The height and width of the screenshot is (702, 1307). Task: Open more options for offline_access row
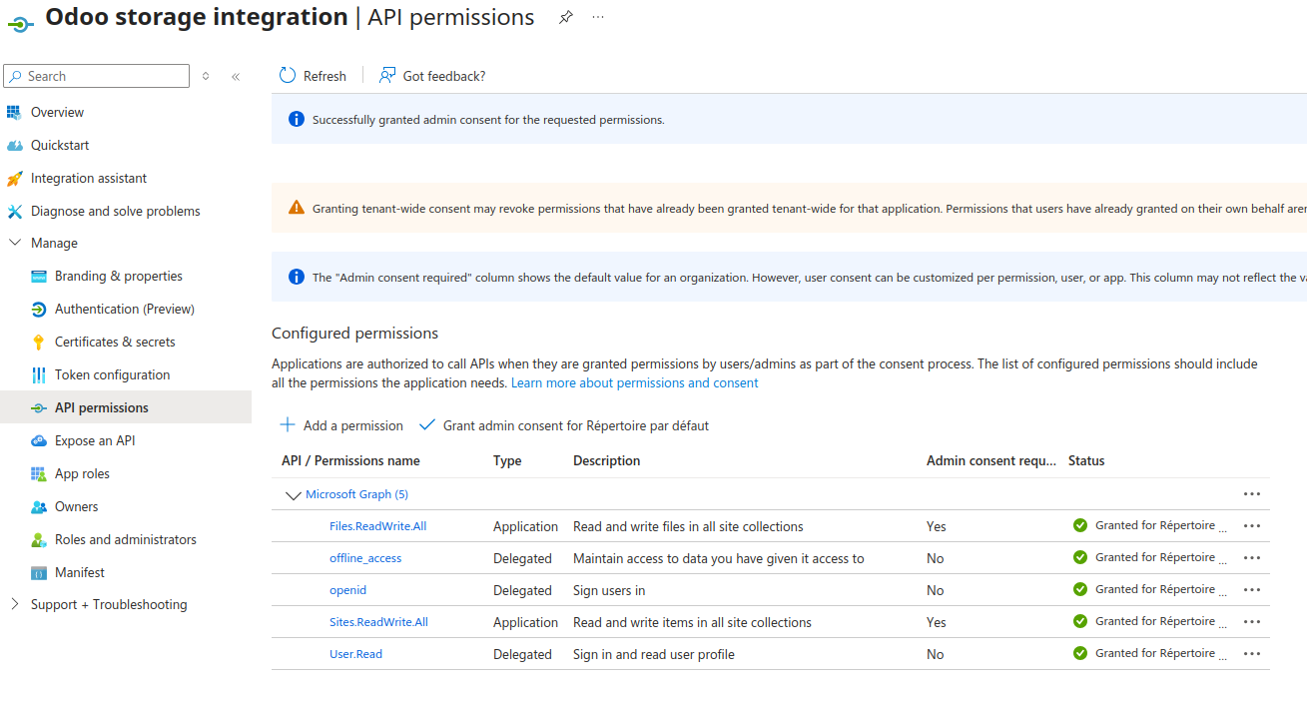point(1252,558)
